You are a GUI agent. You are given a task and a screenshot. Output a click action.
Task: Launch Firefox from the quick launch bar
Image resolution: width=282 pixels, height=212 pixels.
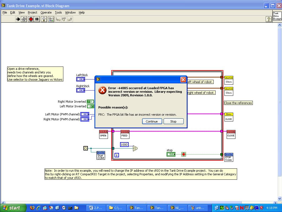32,208
